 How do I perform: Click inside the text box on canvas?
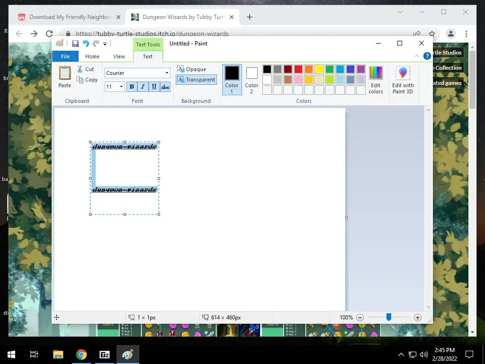pos(125,178)
